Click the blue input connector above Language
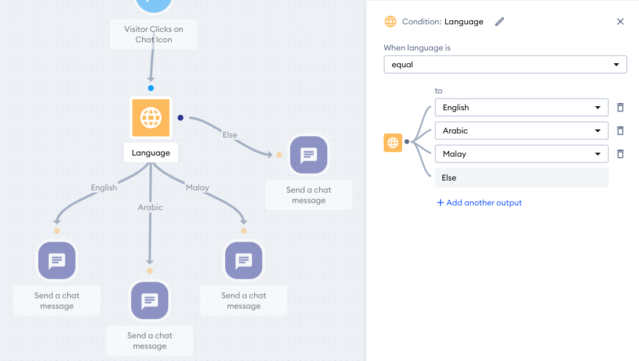Viewport: 639px width, 361px height. [x=151, y=88]
